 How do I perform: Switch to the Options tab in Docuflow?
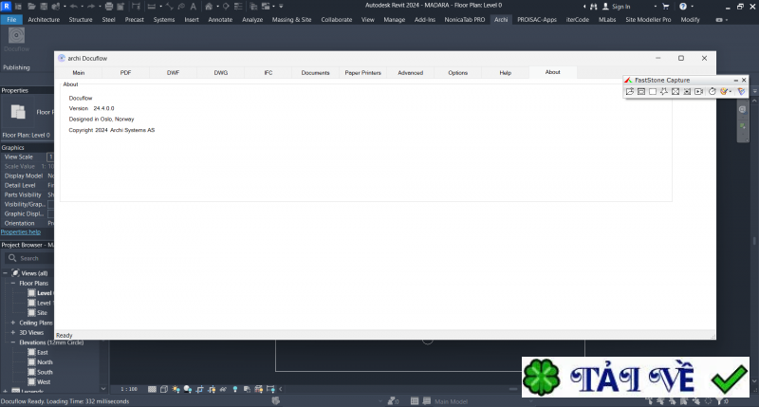pyautogui.click(x=458, y=73)
